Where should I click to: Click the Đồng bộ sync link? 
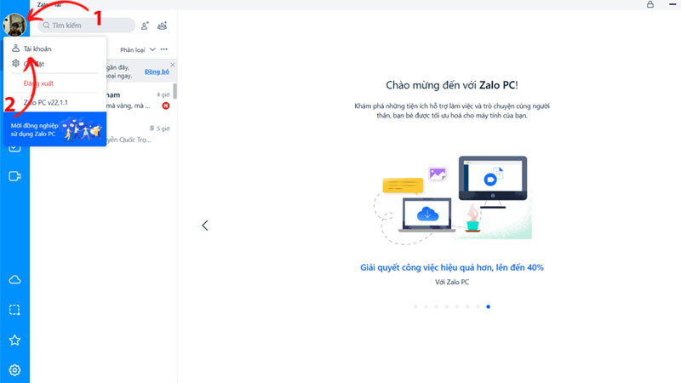(x=157, y=71)
